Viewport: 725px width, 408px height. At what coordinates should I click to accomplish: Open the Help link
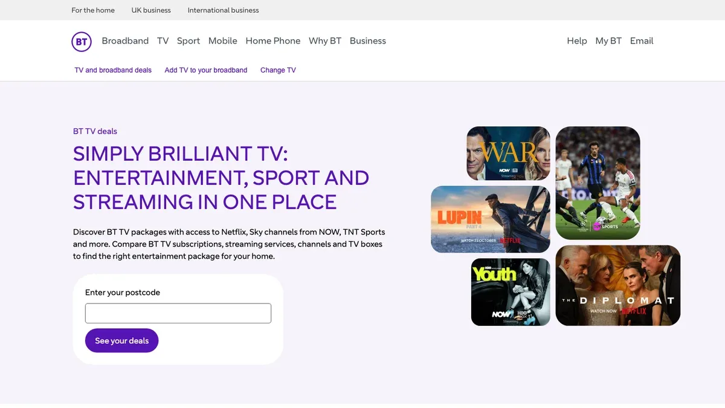577,41
